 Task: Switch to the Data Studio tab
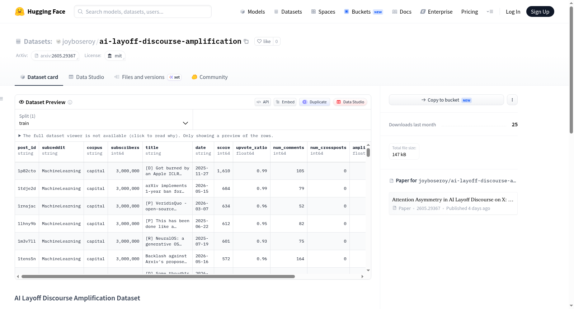click(86, 77)
